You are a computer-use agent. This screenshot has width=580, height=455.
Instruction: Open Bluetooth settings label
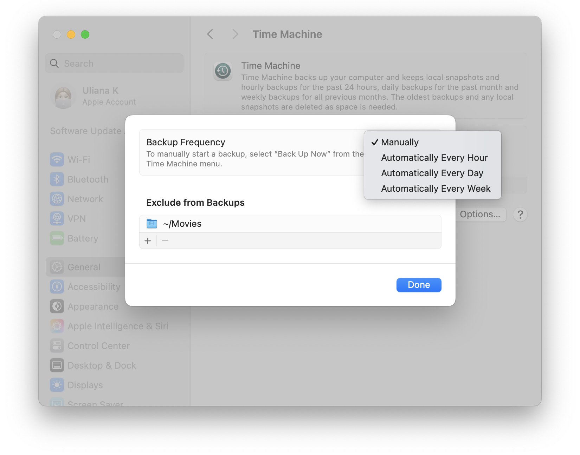click(x=88, y=179)
